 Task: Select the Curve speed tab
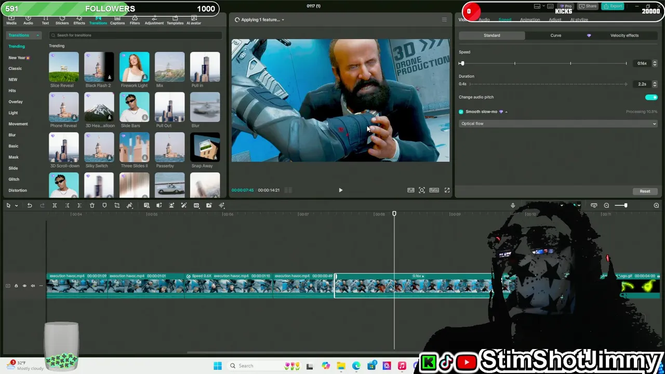(556, 35)
